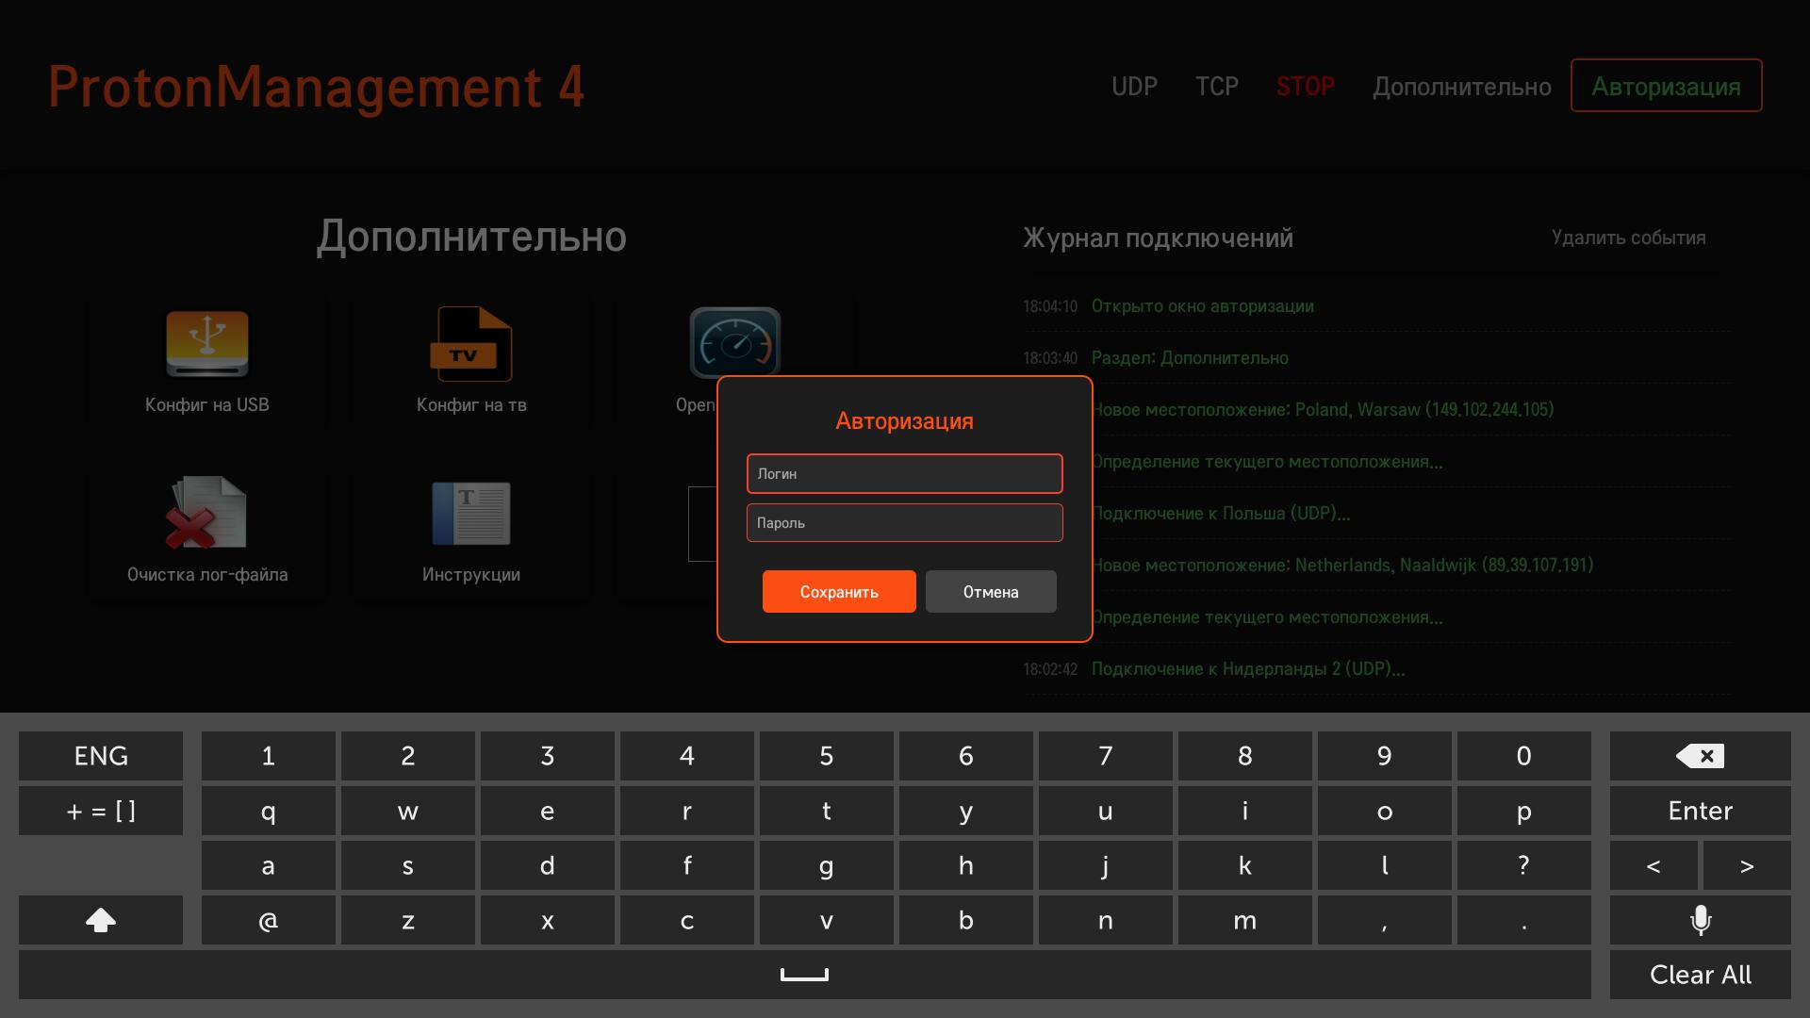Tap the number 9 key
Image resolution: width=1810 pixels, height=1018 pixels.
(x=1385, y=756)
